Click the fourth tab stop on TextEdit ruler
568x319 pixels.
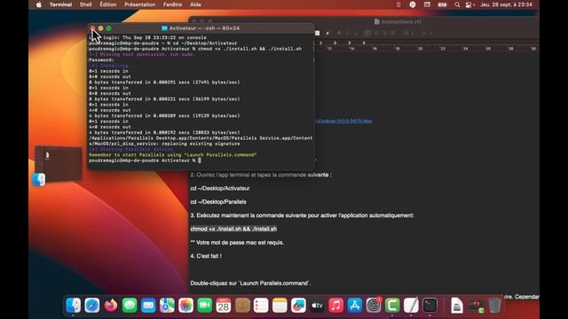(364, 43)
